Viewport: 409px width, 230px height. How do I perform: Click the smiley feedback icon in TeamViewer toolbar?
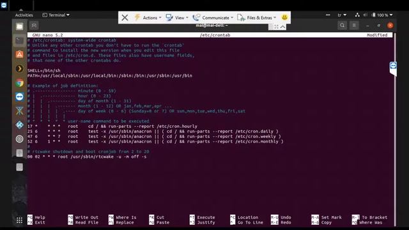click(284, 17)
